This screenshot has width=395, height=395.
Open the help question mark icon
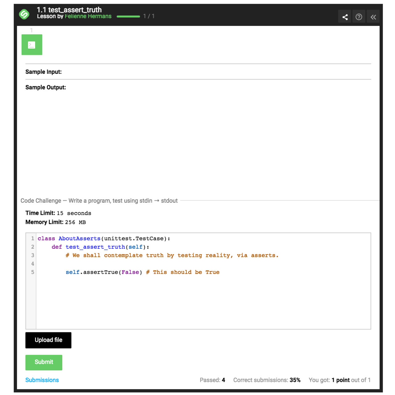coord(359,17)
